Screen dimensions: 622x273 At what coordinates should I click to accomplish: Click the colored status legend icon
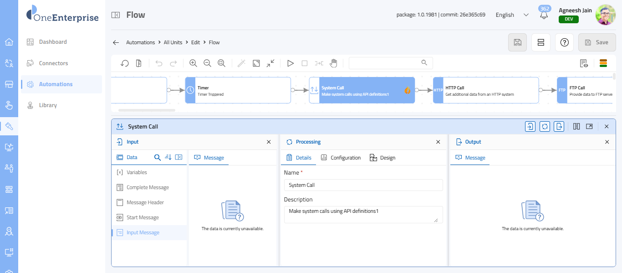(x=603, y=63)
